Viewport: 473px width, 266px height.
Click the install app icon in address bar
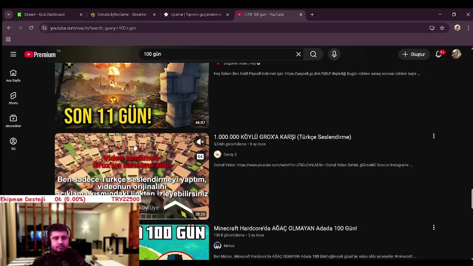[432, 28]
